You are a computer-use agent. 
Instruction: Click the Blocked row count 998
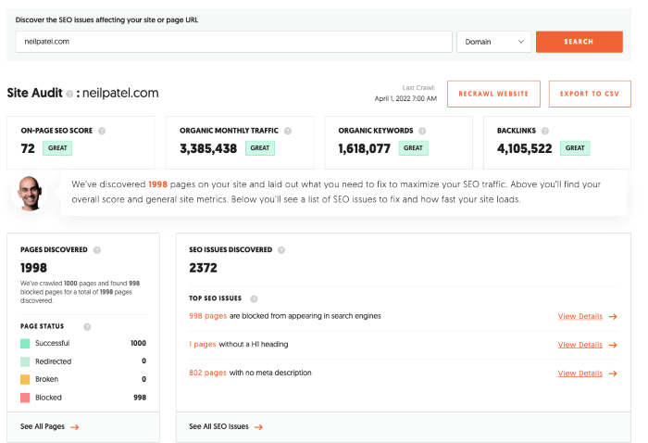click(140, 398)
